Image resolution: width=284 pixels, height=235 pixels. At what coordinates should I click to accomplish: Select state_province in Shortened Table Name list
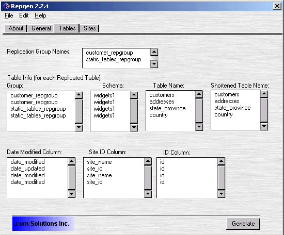pos(232,108)
